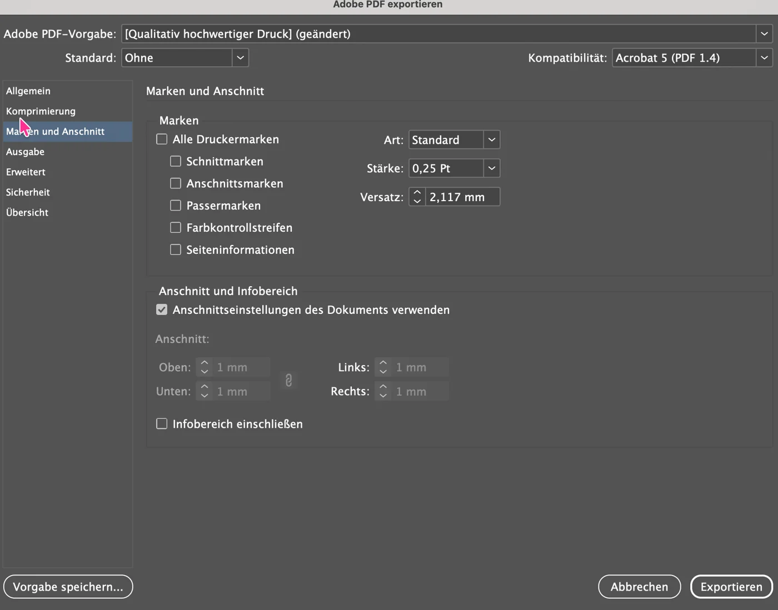The image size is (778, 610).
Task: Enable Anschnittsmarken checkbox
Action: point(176,183)
